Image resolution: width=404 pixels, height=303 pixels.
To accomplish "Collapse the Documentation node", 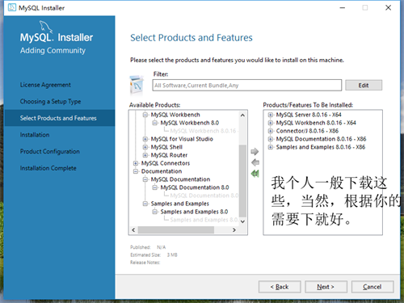I will click(136, 171).
